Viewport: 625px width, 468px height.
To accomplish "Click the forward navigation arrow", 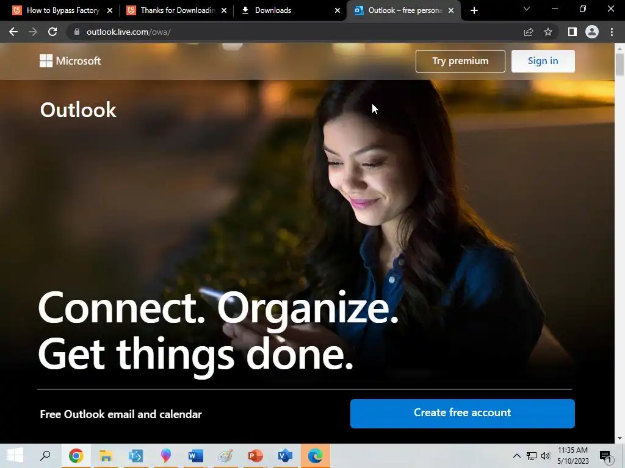I will coord(33,32).
